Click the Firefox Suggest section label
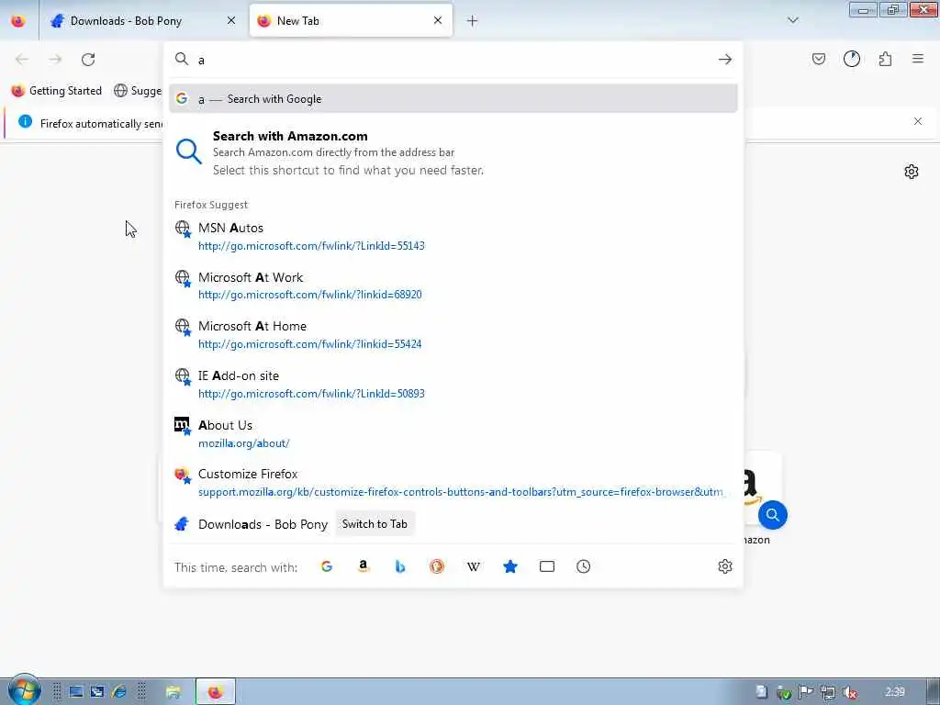The width and height of the screenshot is (940, 705). (211, 205)
